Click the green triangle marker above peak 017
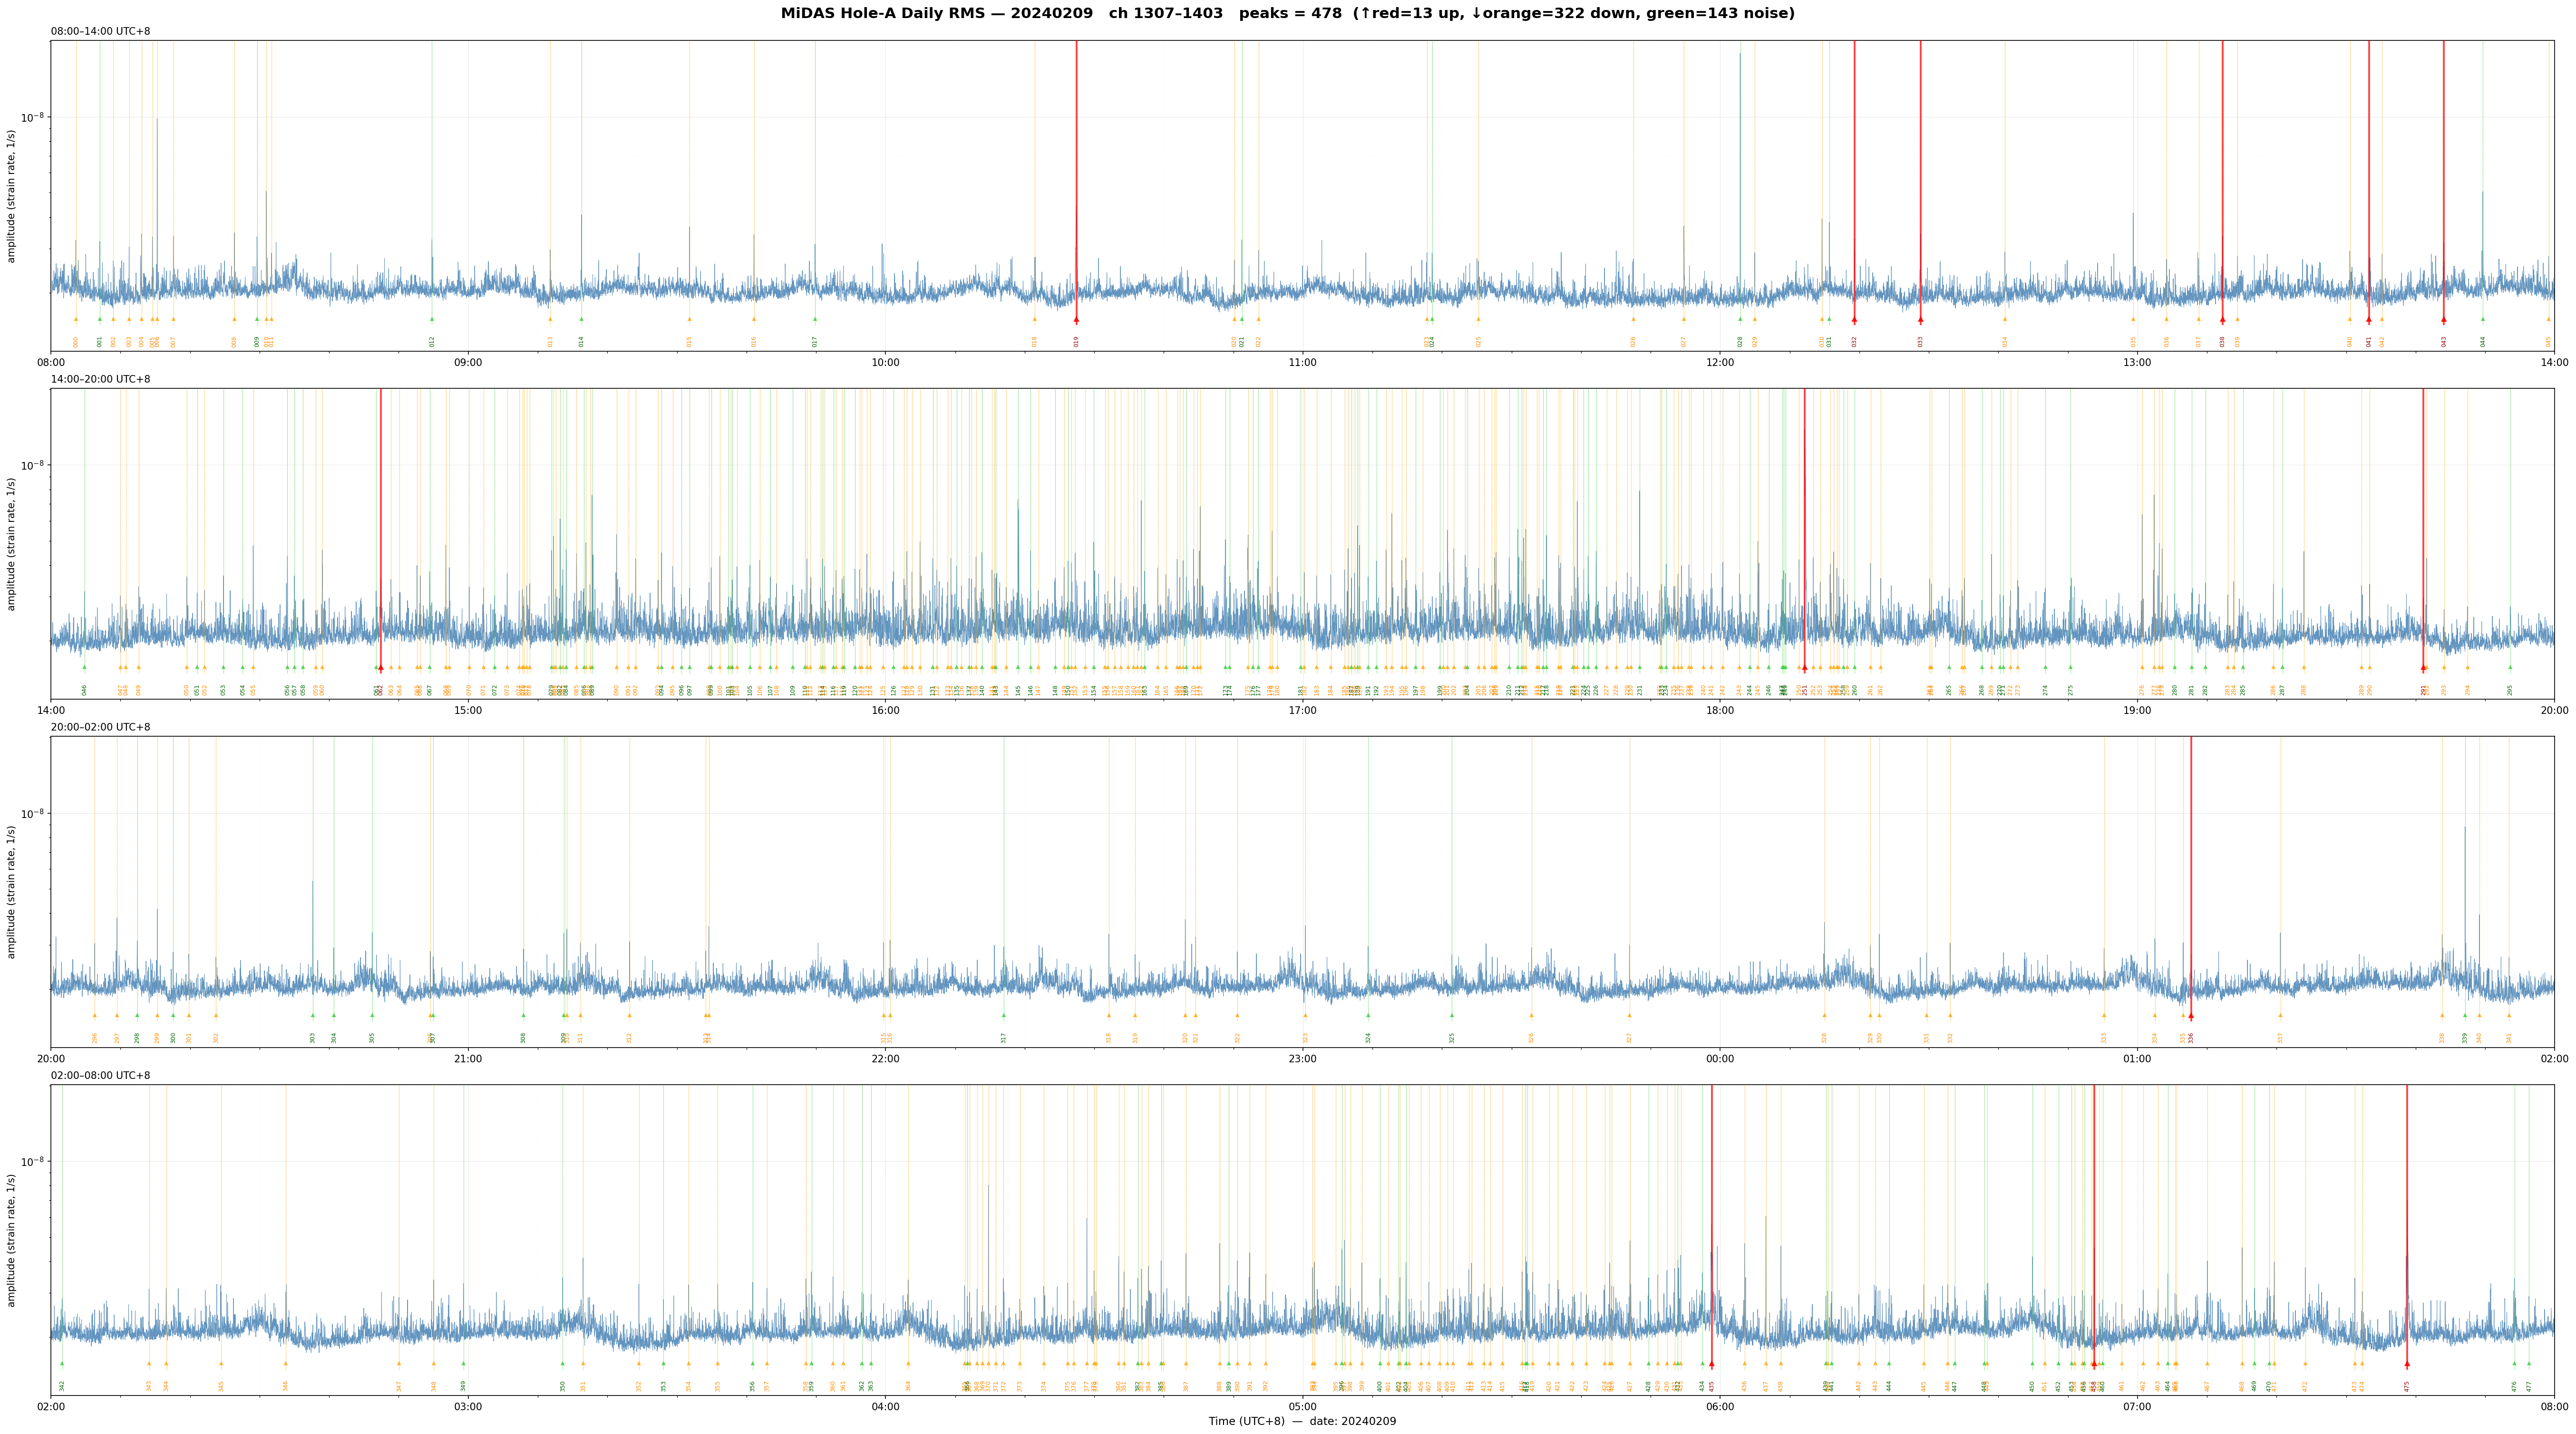The height and width of the screenshot is (1434, 2576). (x=815, y=320)
